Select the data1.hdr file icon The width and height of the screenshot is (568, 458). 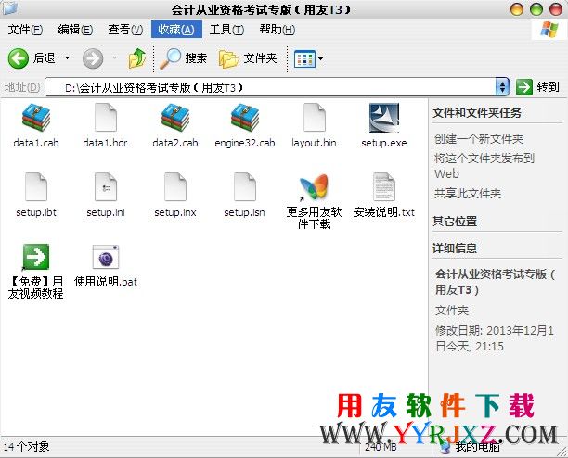[106, 117]
